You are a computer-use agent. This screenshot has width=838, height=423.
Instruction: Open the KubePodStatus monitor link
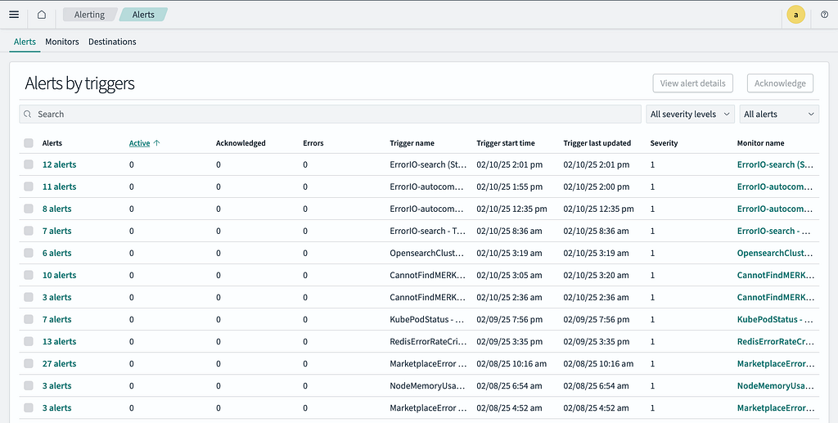point(774,319)
